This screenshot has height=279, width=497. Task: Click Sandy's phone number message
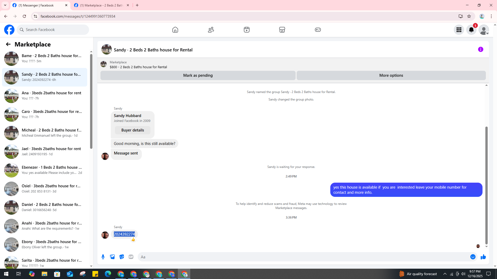(124, 234)
